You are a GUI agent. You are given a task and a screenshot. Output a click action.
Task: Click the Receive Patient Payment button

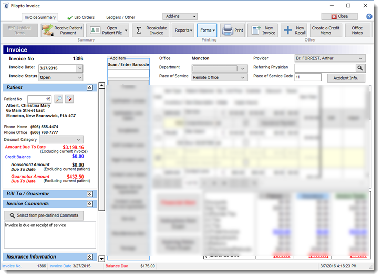(62, 30)
